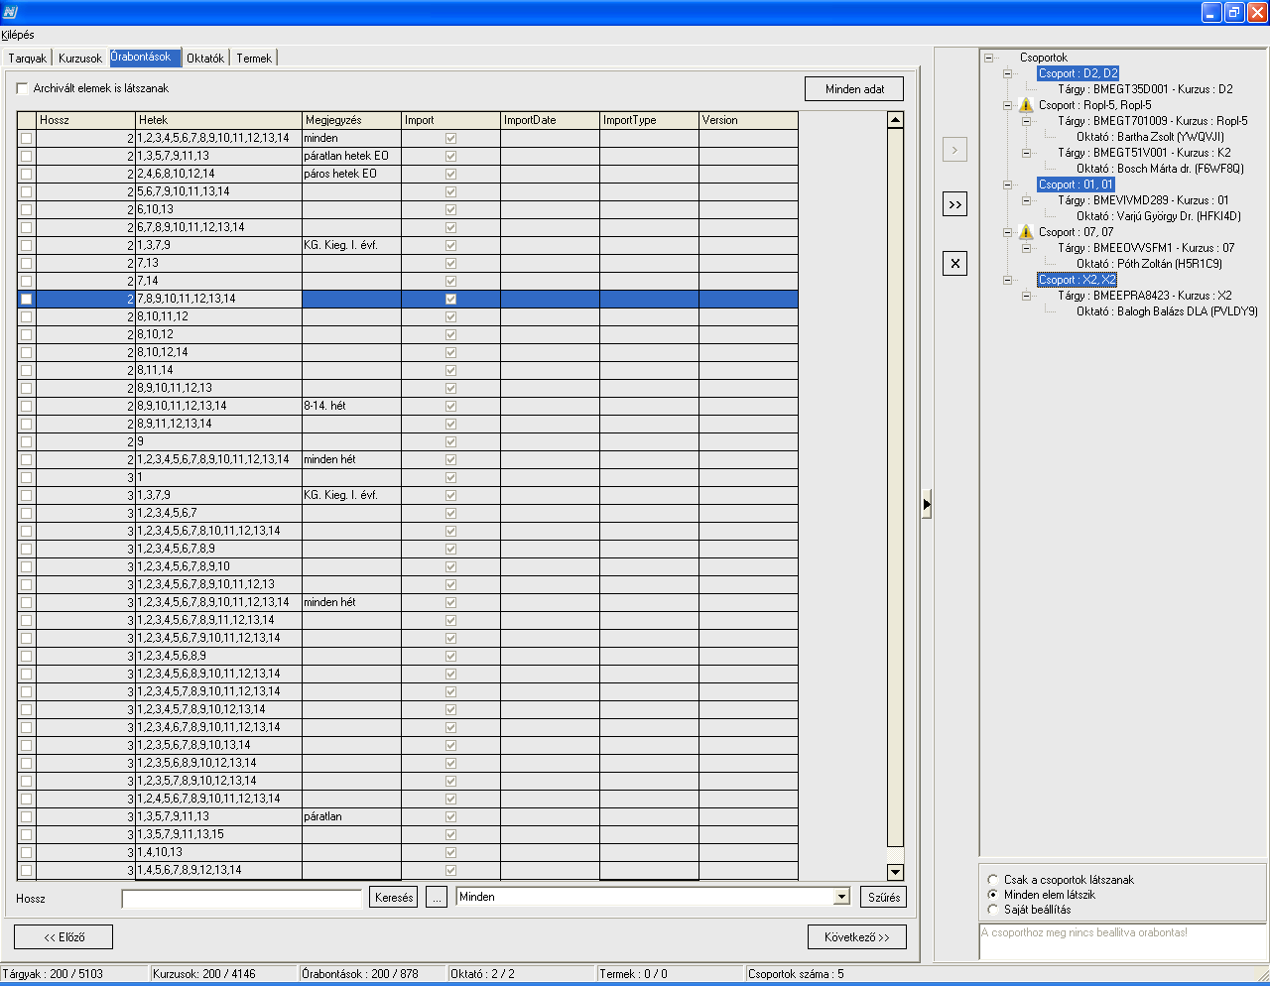
Task: Switch to Kurzusok tab
Action: [80, 59]
